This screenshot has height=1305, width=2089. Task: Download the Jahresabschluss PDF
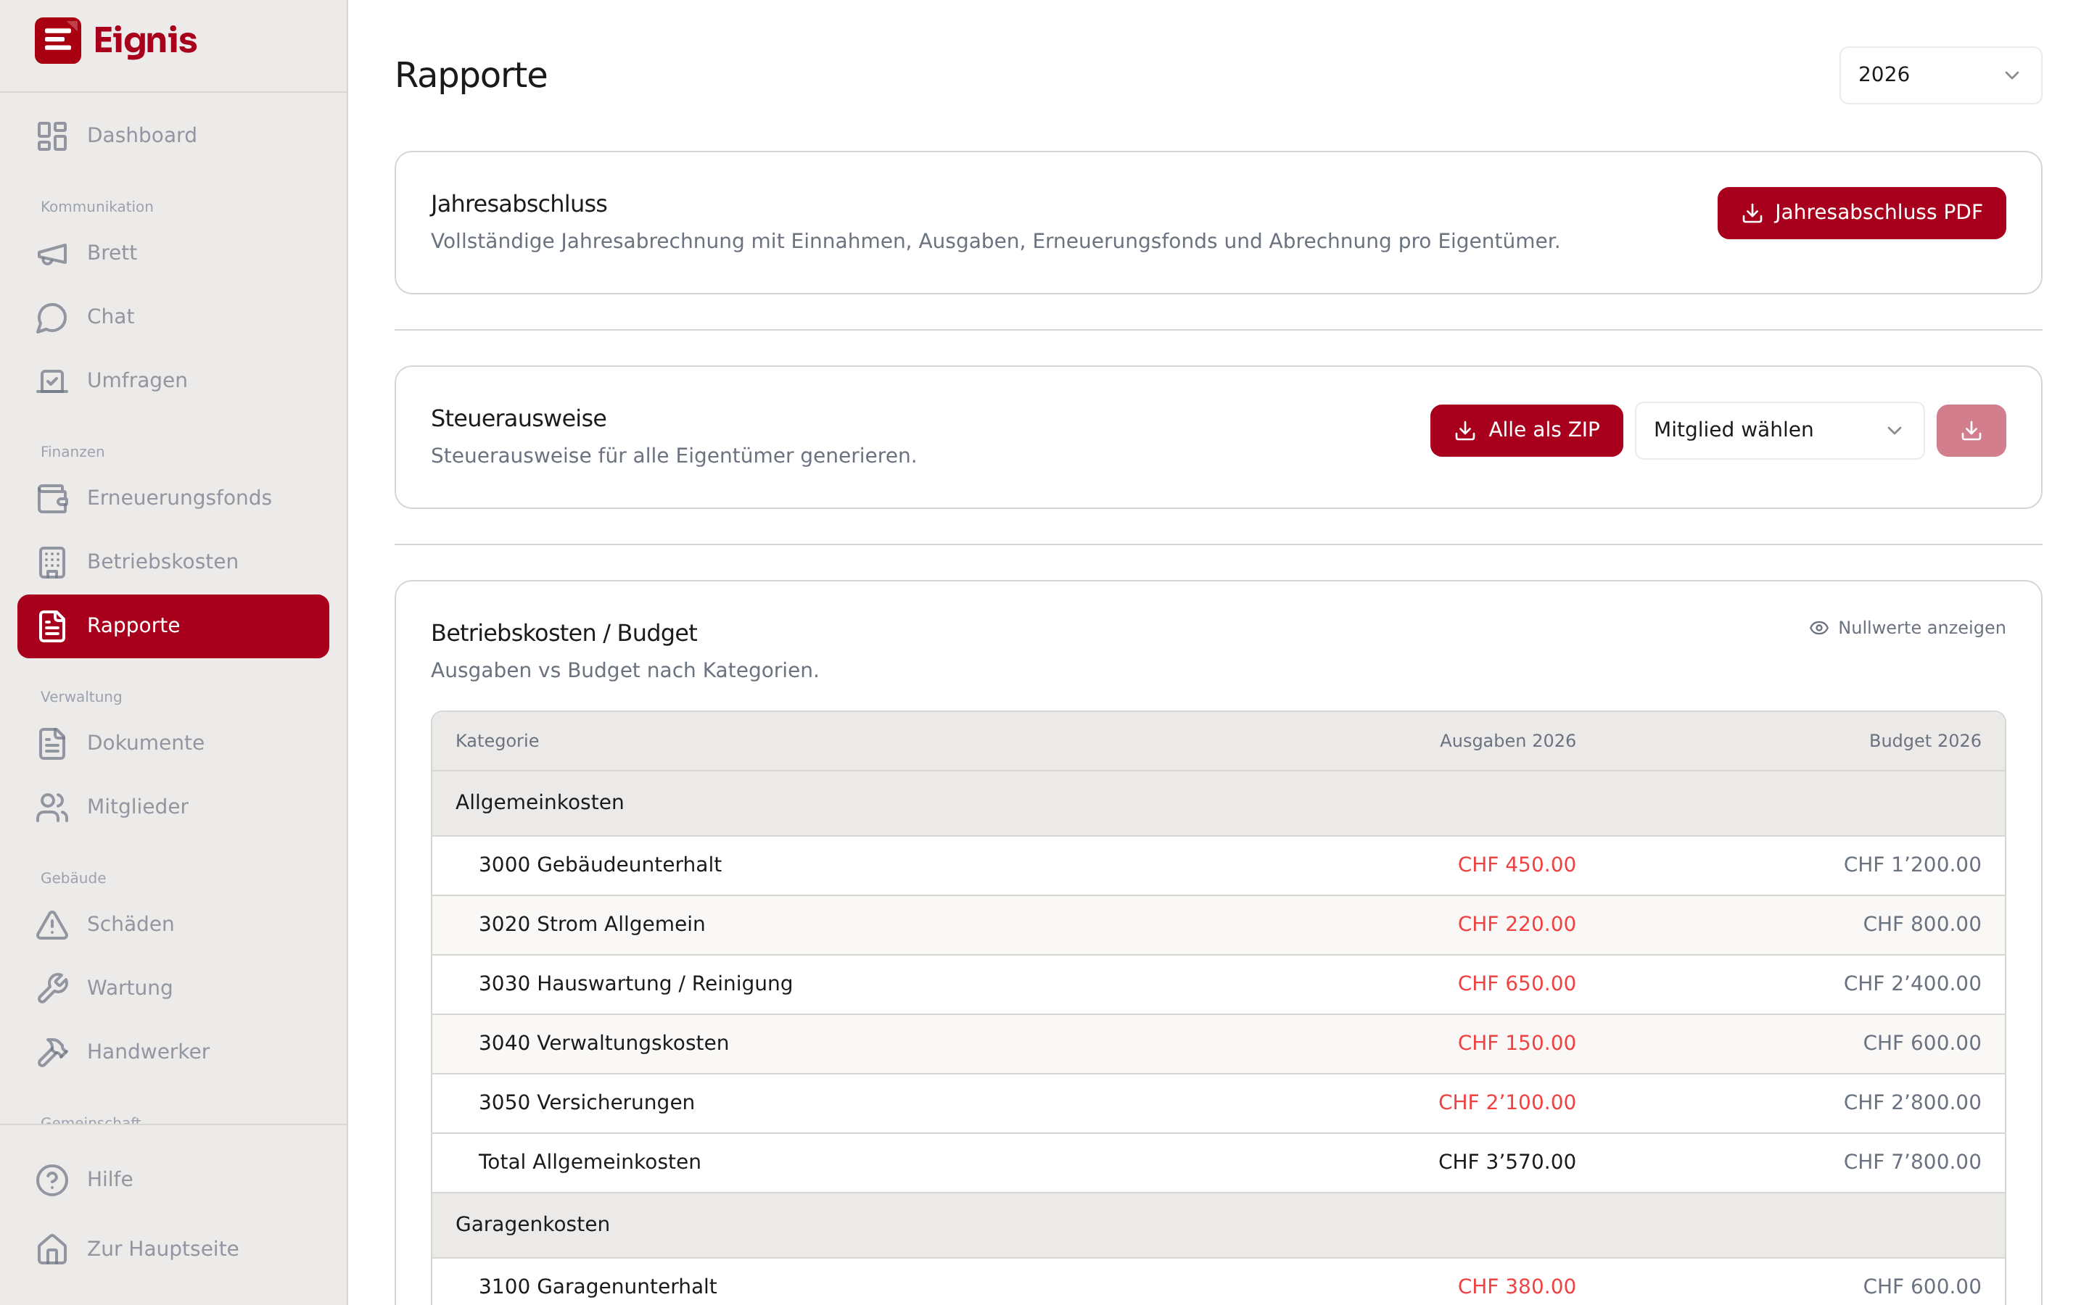pos(1861,212)
